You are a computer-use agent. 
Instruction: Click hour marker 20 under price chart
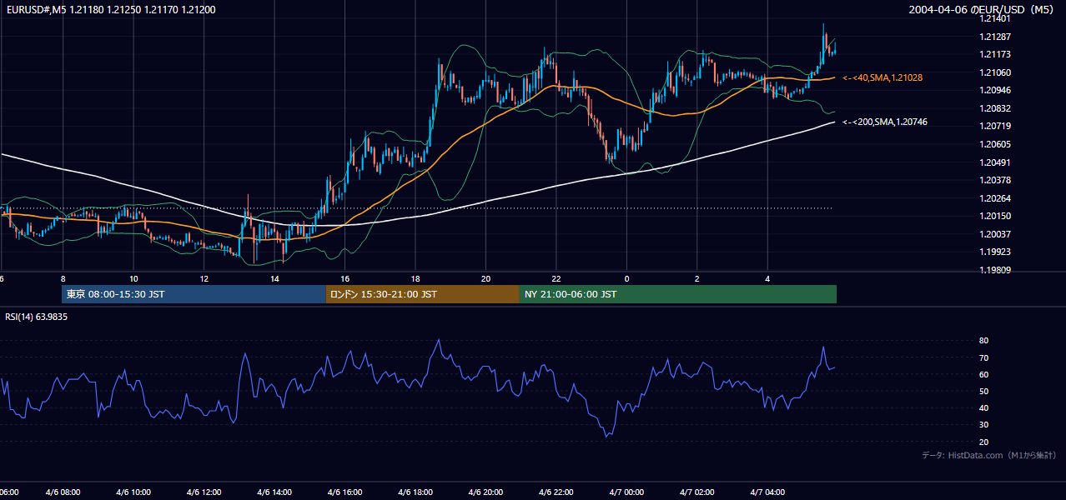485,277
